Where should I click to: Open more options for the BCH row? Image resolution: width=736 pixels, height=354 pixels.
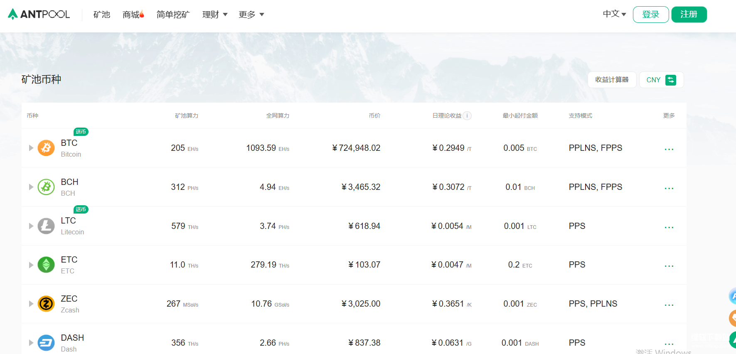[669, 188]
